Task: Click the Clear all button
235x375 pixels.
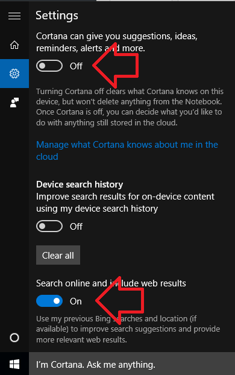Action: [58, 255]
